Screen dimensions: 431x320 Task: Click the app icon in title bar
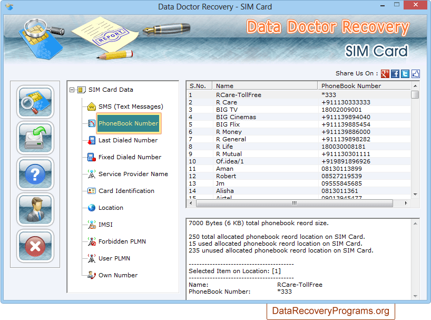pos(9,6)
